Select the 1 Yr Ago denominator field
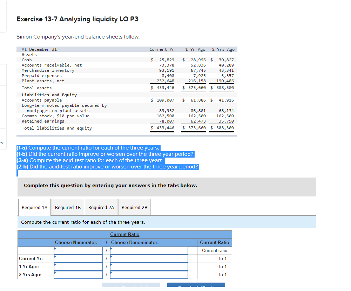 [x=149, y=266]
